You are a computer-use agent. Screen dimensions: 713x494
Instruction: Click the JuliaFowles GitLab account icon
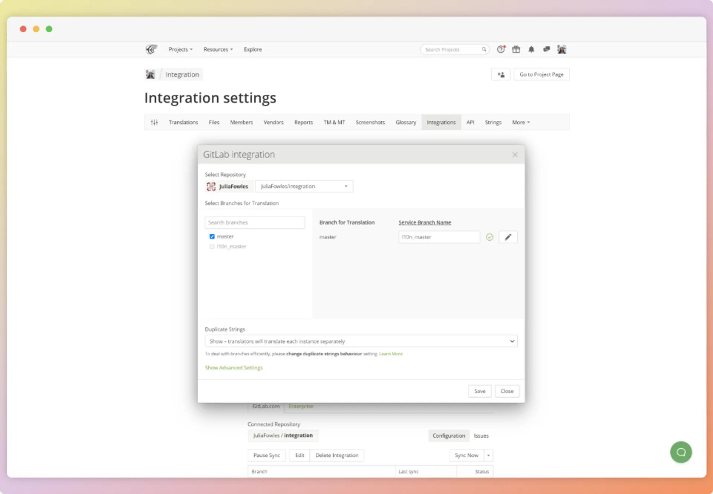(x=211, y=186)
